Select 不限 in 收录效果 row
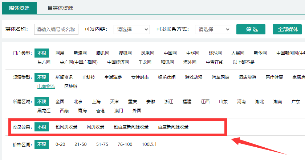This screenshot has height=160, width=305. point(41,127)
